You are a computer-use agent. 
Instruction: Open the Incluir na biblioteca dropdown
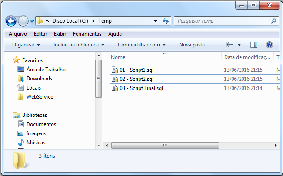[x=79, y=45]
